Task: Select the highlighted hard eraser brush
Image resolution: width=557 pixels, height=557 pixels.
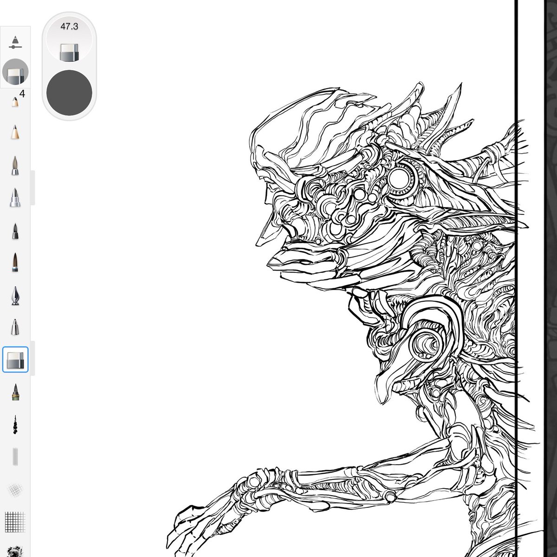Action: tap(15, 360)
